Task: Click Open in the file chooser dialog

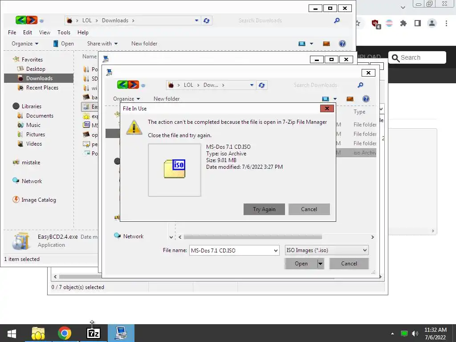Action: point(301,264)
